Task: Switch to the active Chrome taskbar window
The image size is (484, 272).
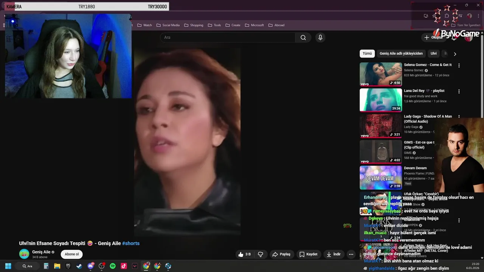Action: coord(146,266)
